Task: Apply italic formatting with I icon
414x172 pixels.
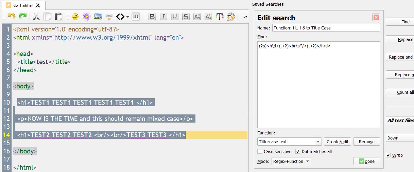Action: pyautogui.click(x=163, y=17)
